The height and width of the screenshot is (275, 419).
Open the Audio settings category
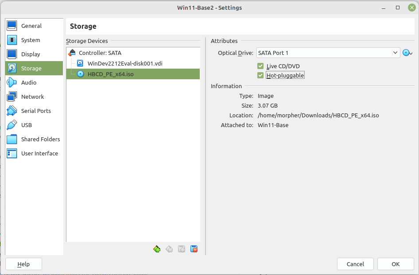click(29, 82)
